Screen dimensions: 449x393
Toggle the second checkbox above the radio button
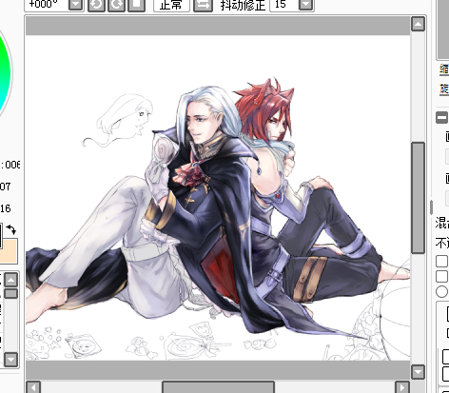pos(441,276)
